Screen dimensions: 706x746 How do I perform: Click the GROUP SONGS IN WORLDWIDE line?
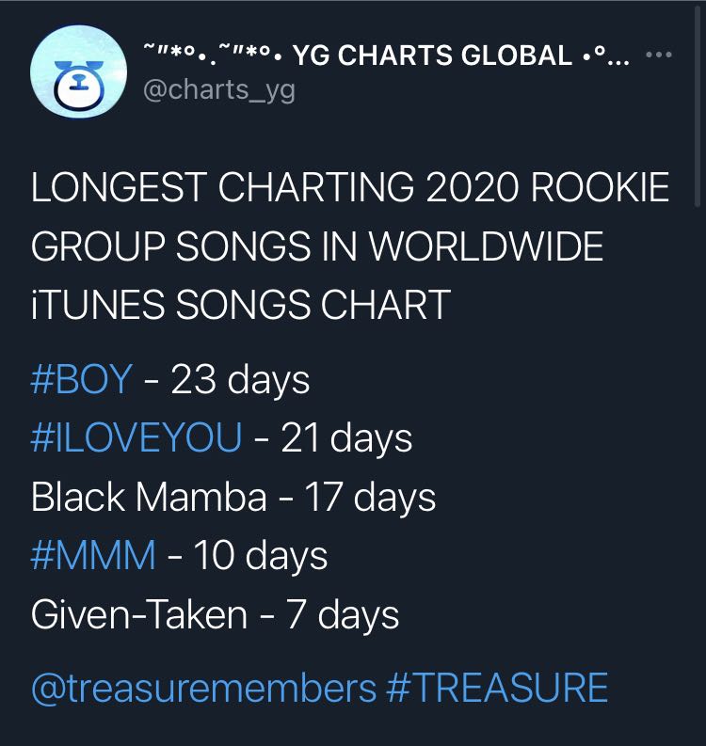[317, 246]
